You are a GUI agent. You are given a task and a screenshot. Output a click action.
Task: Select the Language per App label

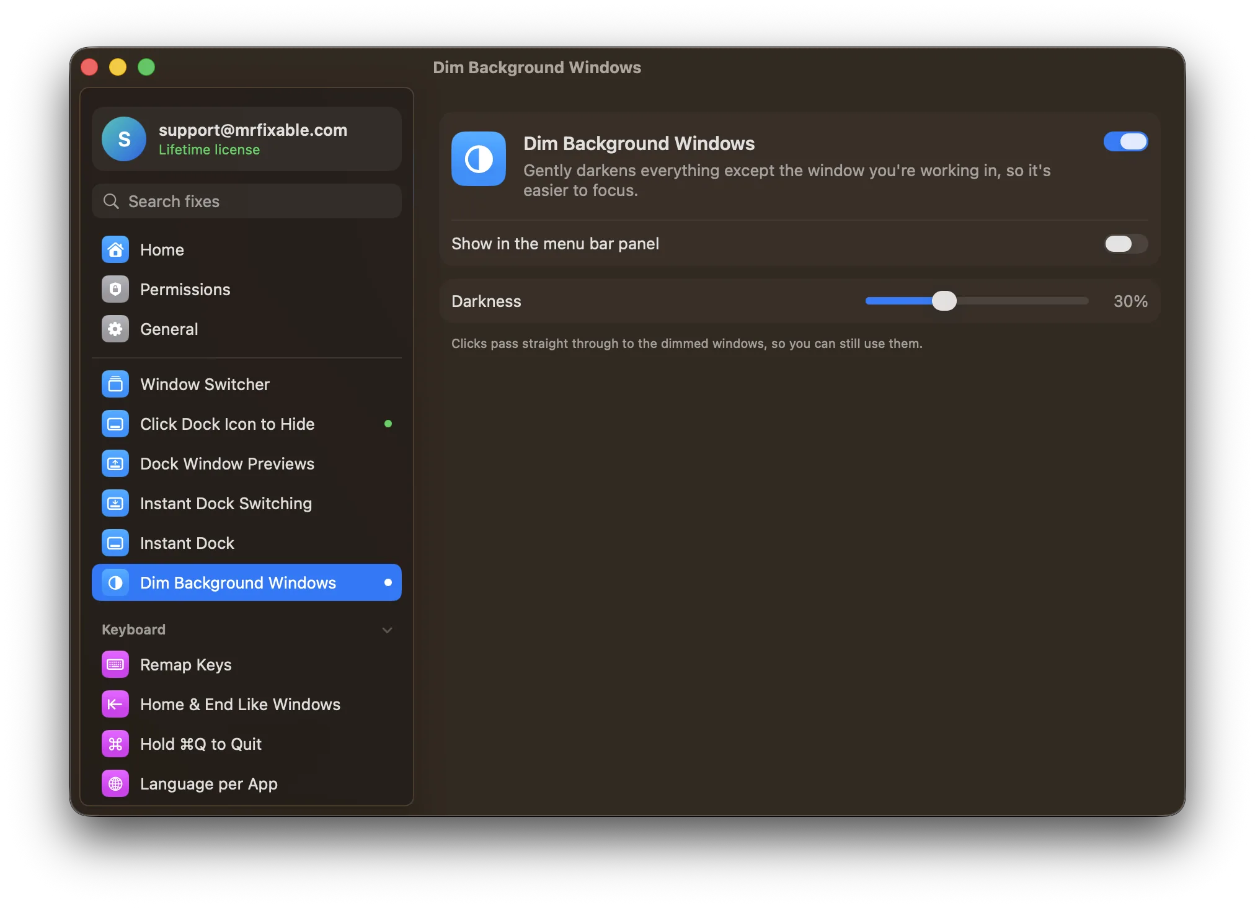(x=209, y=784)
